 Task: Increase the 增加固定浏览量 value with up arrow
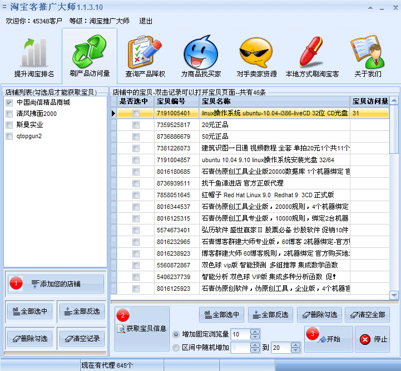click(255, 331)
